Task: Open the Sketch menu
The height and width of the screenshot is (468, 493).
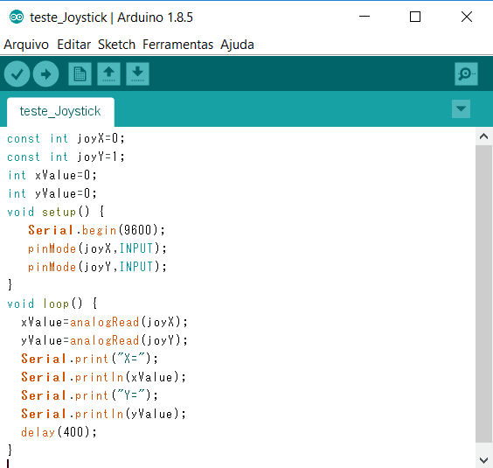Action: pyautogui.click(x=116, y=45)
